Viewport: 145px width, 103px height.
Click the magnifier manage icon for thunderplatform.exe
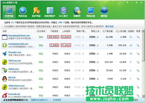click(138, 37)
